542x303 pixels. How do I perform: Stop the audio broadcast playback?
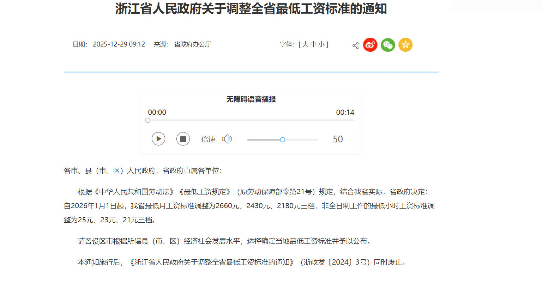(183, 139)
